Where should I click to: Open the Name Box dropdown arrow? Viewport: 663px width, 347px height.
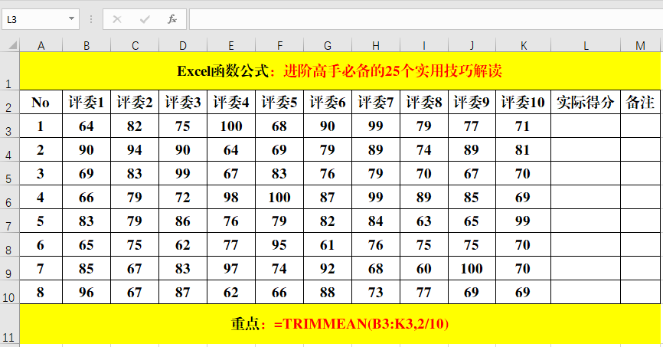tap(71, 19)
